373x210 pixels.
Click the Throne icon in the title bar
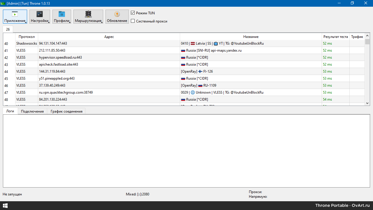pyautogui.click(x=4, y=3)
